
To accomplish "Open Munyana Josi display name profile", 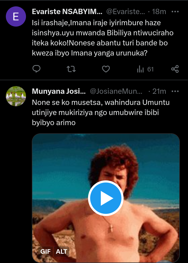I will pyautogui.click(x=59, y=91).
